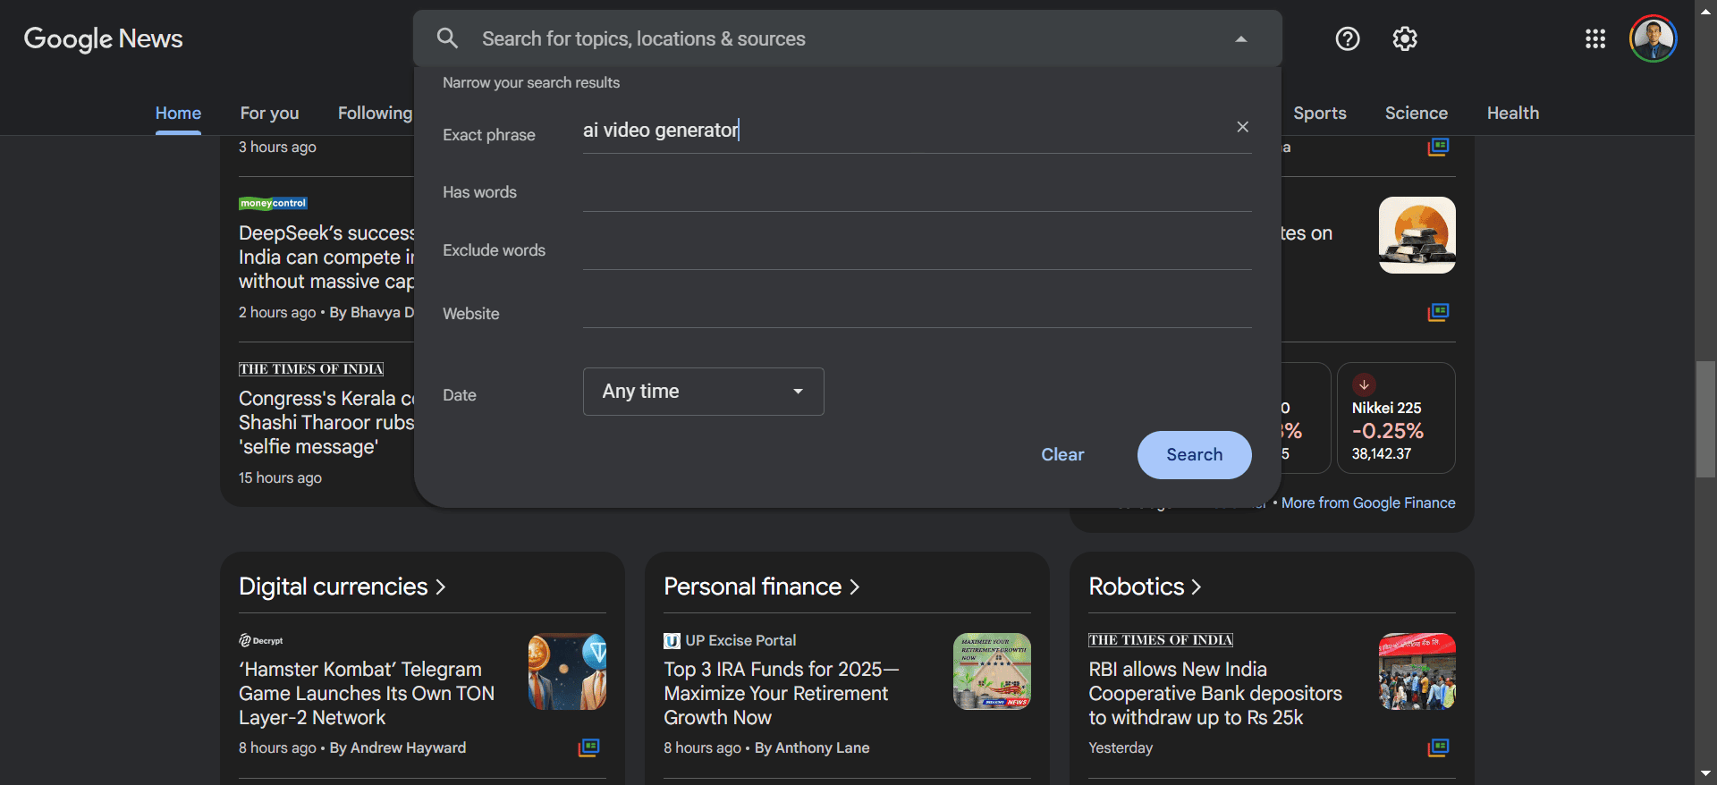The height and width of the screenshot is (785, 1717).
Task: Open the Science tab
Action: coord(1416,113)
